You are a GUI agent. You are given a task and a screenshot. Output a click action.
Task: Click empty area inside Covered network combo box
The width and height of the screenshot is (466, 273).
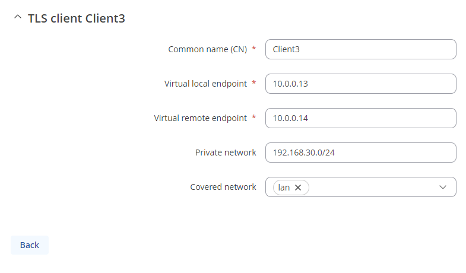[374, 188]
